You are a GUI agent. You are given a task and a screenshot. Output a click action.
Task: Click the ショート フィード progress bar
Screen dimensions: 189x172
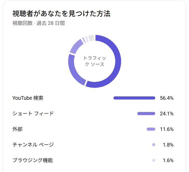tap(146, 114)
